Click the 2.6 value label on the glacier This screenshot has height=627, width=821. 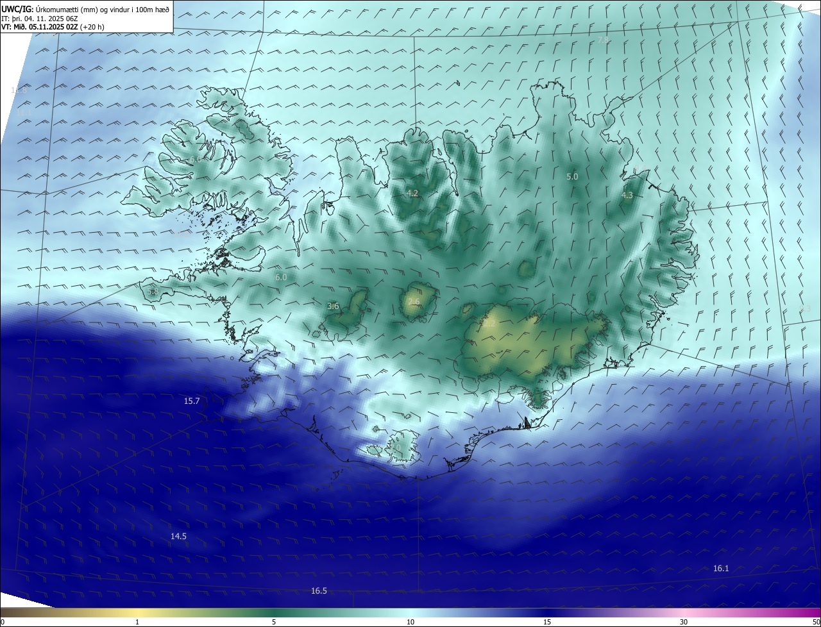coord(414,301)
